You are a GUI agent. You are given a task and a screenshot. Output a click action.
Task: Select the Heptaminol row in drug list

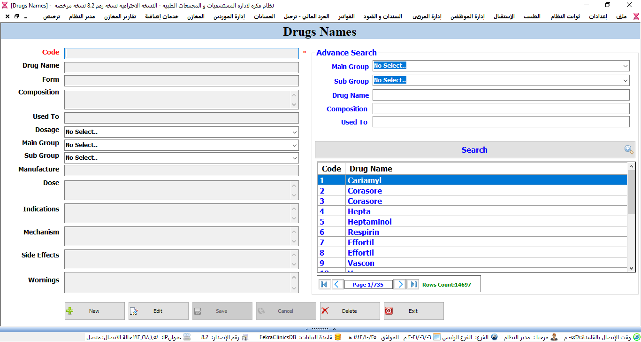(x=369, y=222)
